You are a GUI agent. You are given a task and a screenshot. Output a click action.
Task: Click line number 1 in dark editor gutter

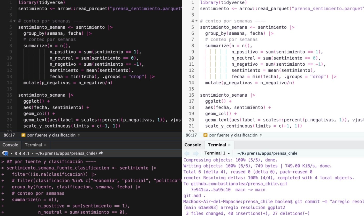point(11,2)
